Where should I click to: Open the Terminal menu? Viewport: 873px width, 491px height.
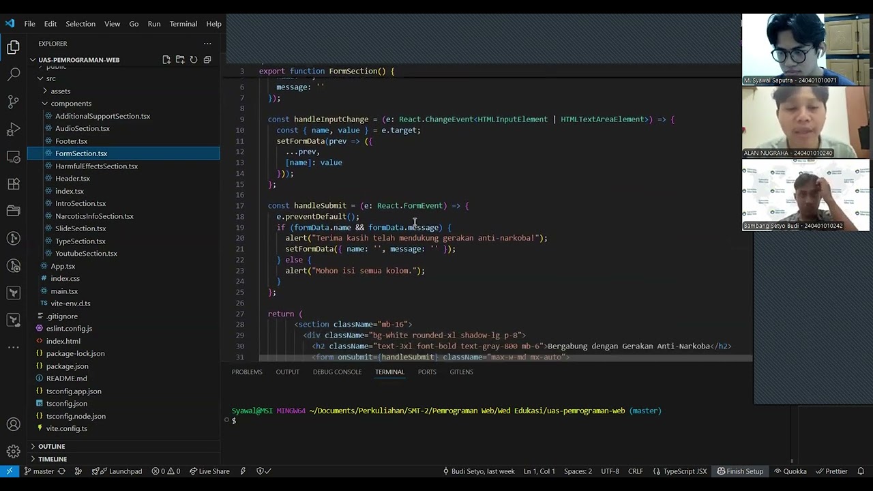[183, 24]
